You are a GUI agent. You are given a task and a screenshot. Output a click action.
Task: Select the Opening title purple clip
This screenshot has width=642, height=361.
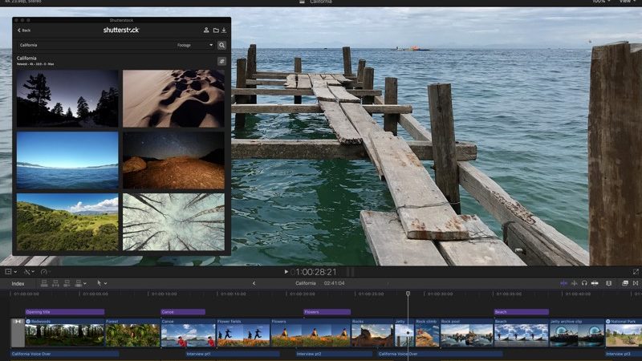[x=65, y=312]
